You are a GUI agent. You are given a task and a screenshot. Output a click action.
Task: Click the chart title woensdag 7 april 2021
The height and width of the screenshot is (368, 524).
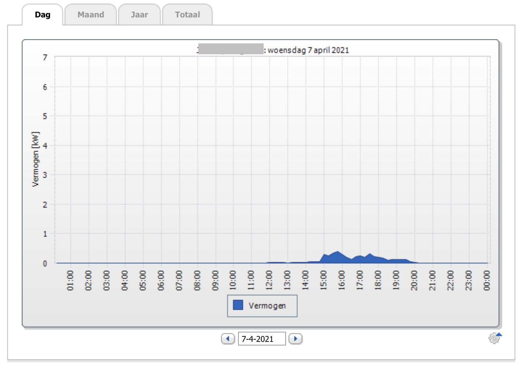[x=308, y=50]
